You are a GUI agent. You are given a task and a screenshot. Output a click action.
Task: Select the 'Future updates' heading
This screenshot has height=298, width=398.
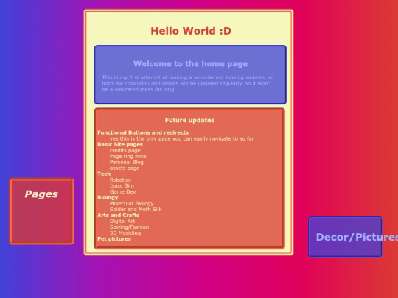[189, 120]
